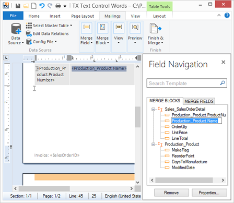Screen dimensions: 234x203
Task: Switch to the View ribbon tab
Action: (x=135, y=16)
